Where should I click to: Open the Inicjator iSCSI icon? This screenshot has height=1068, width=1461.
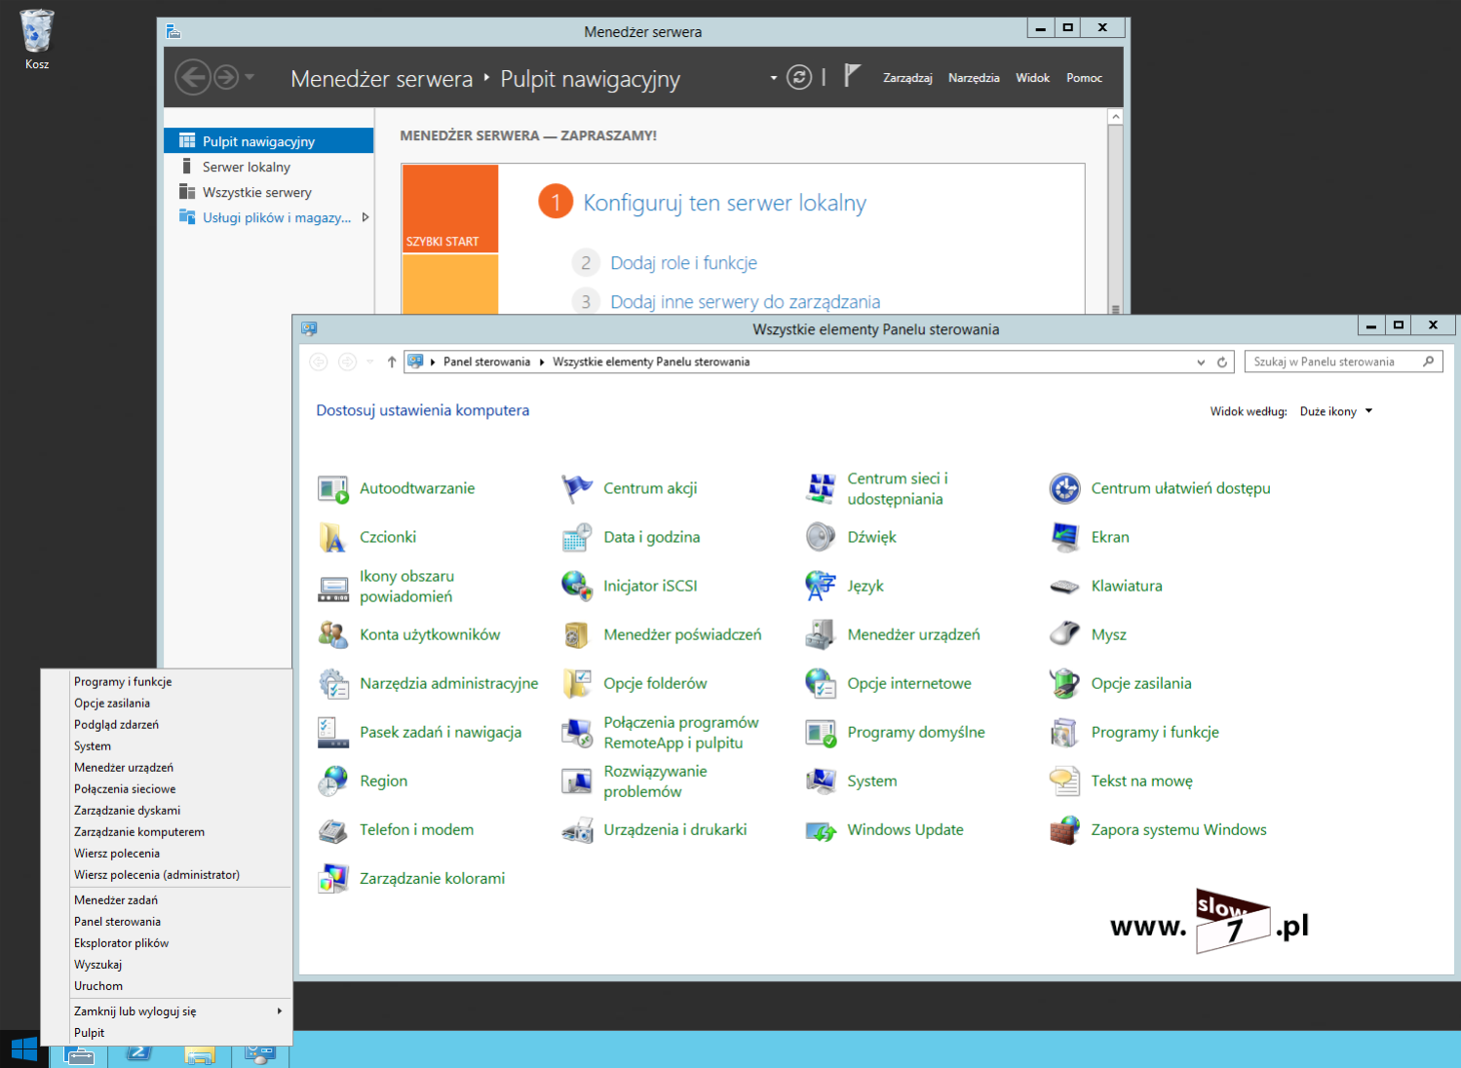(x=577, y=586)
